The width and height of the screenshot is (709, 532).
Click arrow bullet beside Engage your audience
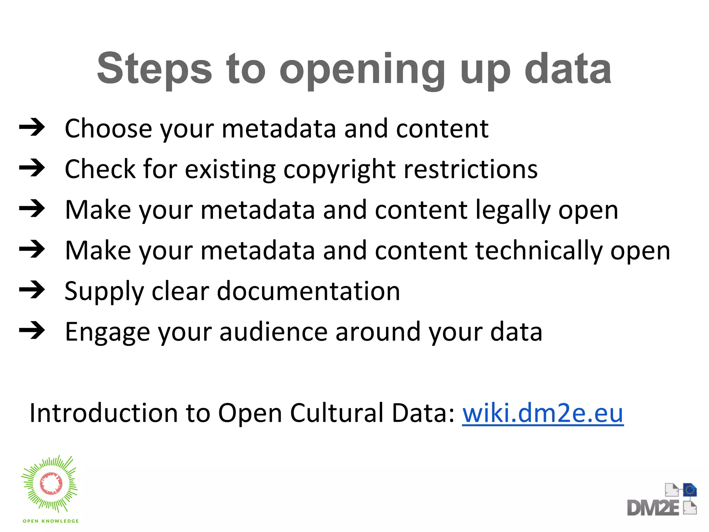click(x=32, y=331)
